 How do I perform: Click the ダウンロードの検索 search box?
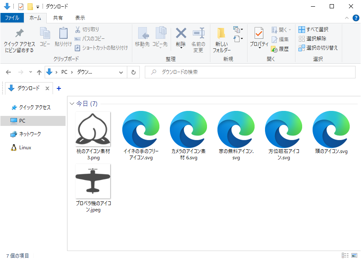coord(250,72)
